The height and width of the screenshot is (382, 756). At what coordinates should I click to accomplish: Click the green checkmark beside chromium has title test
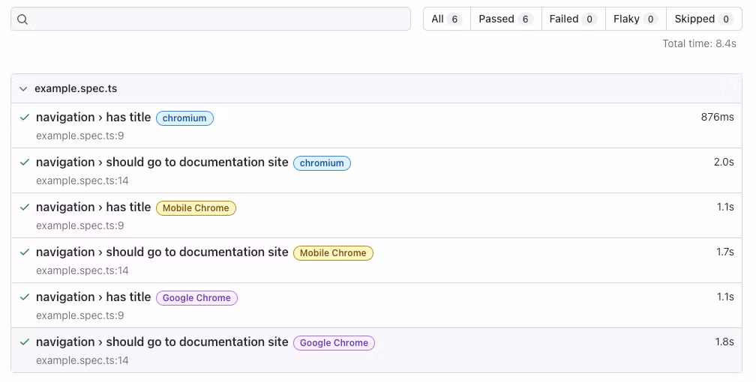coord(25,117)
